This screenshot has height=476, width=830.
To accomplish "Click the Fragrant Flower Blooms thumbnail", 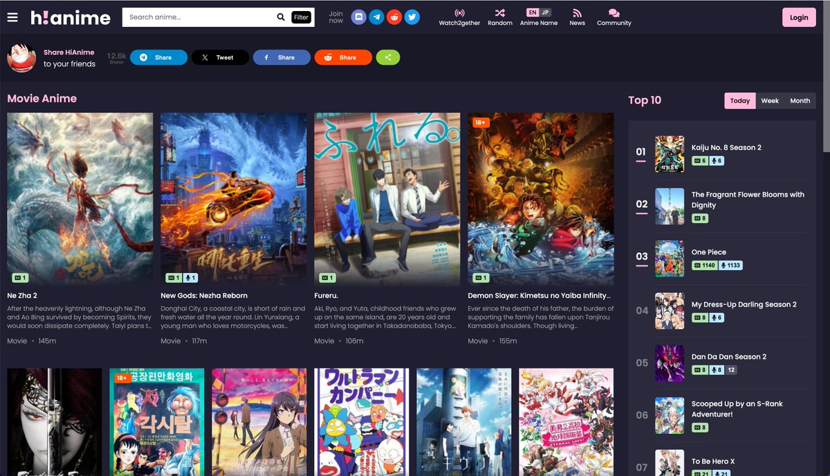I will pos(670,207).
